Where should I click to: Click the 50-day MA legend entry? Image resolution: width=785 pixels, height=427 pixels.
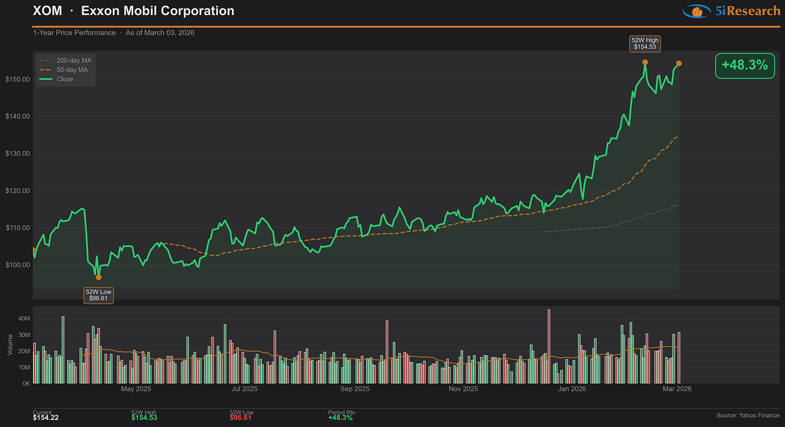pyautogui.click(x=64, y=70)
